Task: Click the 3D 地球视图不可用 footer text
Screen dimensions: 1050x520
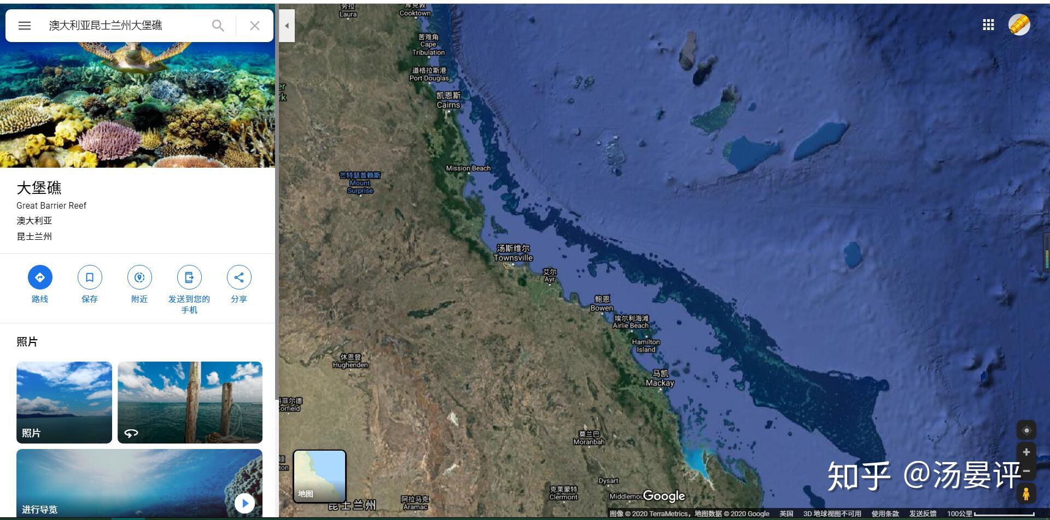Action: 832,513
